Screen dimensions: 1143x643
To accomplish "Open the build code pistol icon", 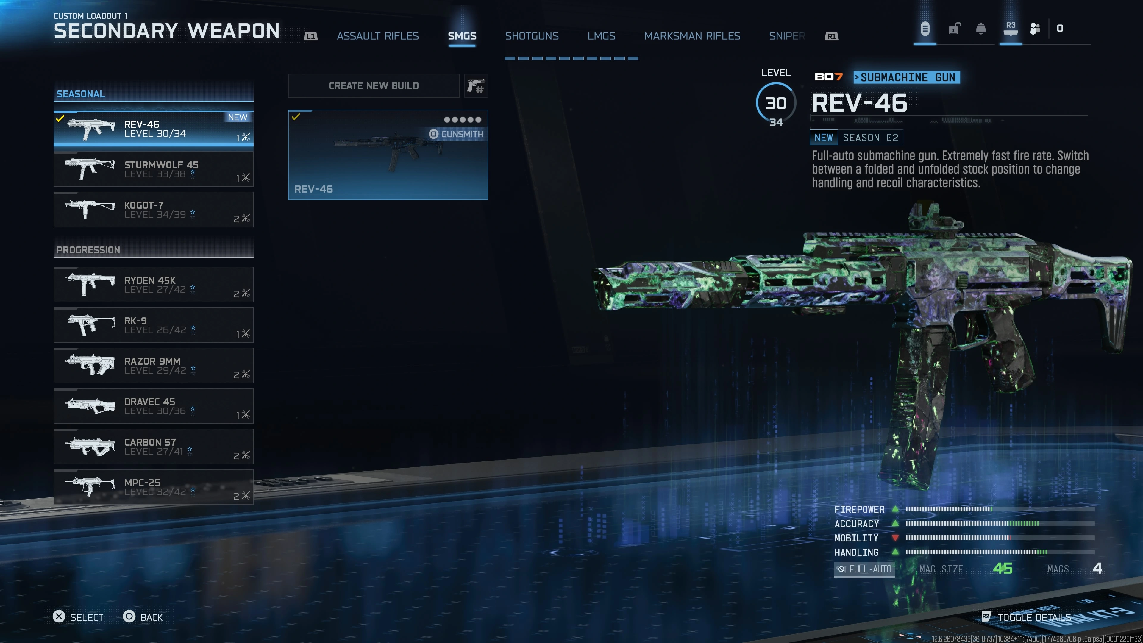I will [x=476, y=86].
